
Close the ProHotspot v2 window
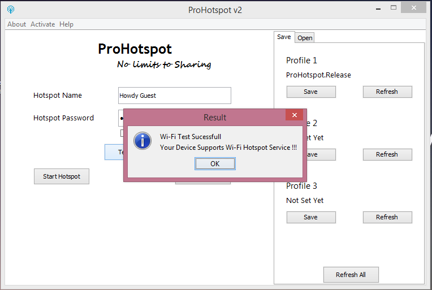coord(413,7)
